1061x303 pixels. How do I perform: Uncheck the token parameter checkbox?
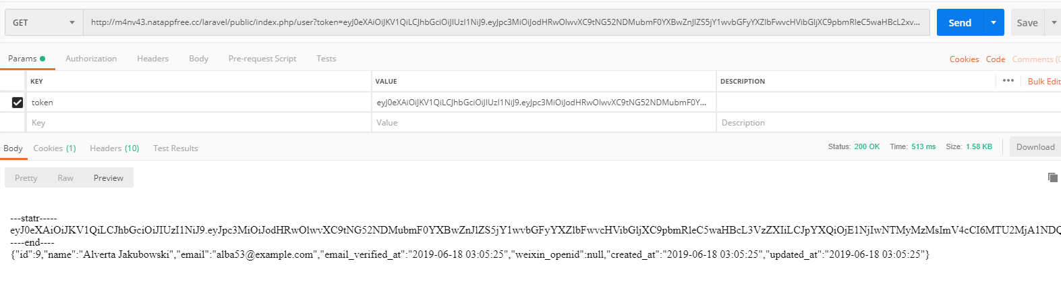(18, 103)
